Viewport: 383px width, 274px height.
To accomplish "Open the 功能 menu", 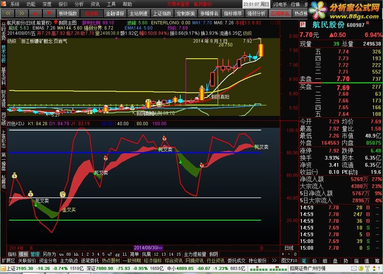I will point(31,4).
